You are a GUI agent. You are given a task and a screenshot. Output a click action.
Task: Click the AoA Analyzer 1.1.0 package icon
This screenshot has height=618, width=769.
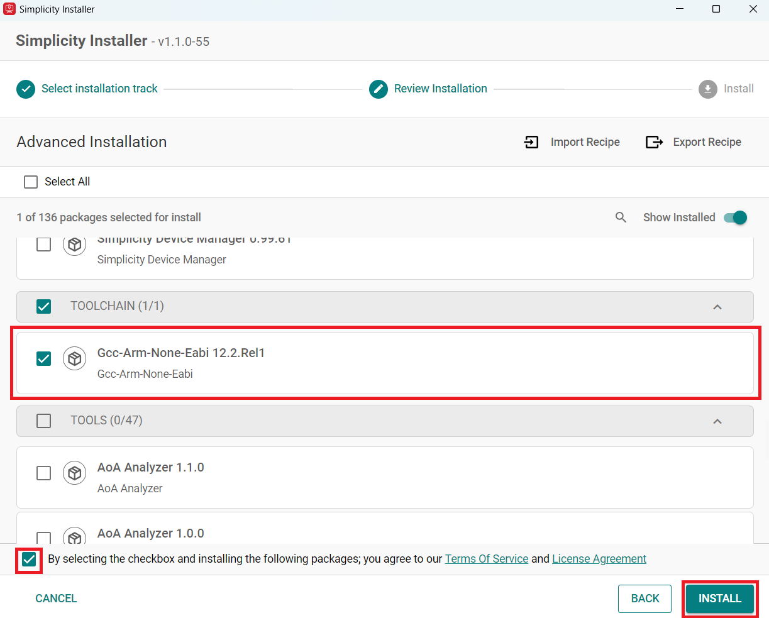(74, 473)
